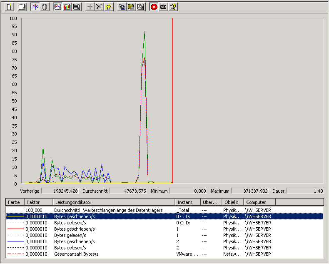Select the Durchschnittl. Warteschlangenlänge des Datenträgers row
Viewport: 329px width, 264px height.
(x=165, y=210)
